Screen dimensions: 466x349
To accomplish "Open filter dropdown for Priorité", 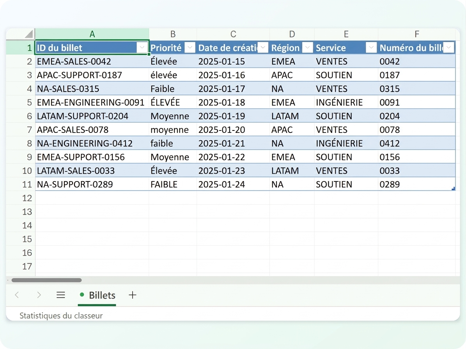I will click(190, 48).
